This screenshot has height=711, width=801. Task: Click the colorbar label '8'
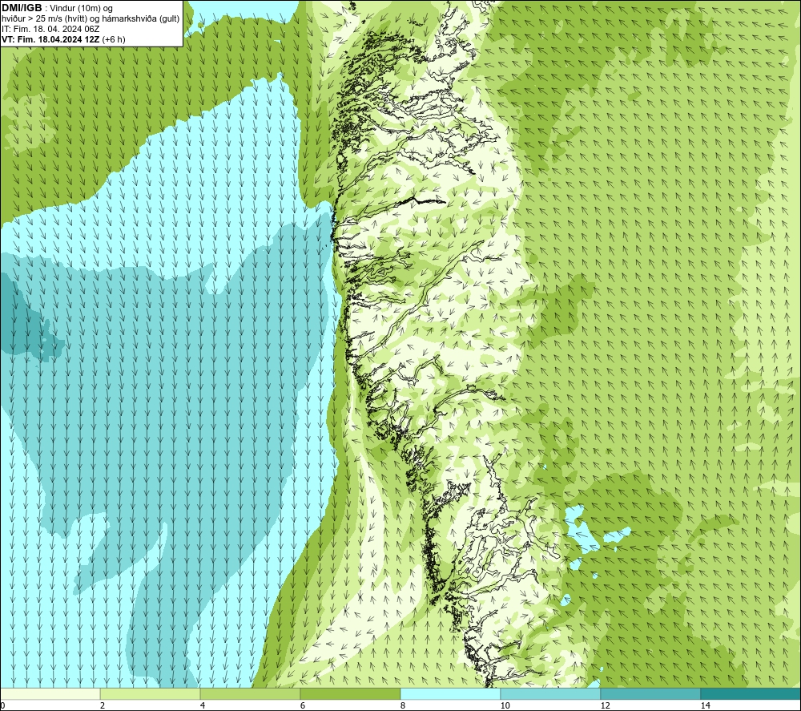tap(403, 705)
